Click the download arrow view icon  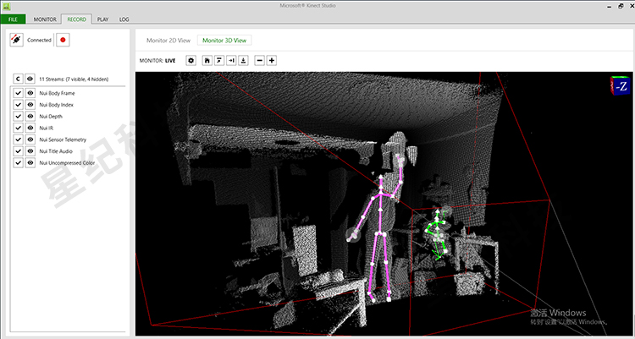tap(243, 60)
